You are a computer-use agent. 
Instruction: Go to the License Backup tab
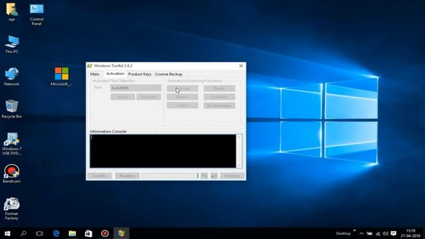[169, 74]
